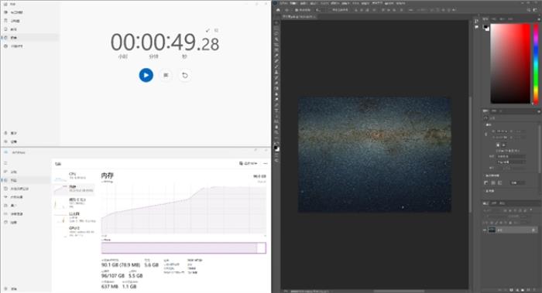Click the GPU 0 entry in the performance list
This screenshot has height=293, width=542.
74,231
